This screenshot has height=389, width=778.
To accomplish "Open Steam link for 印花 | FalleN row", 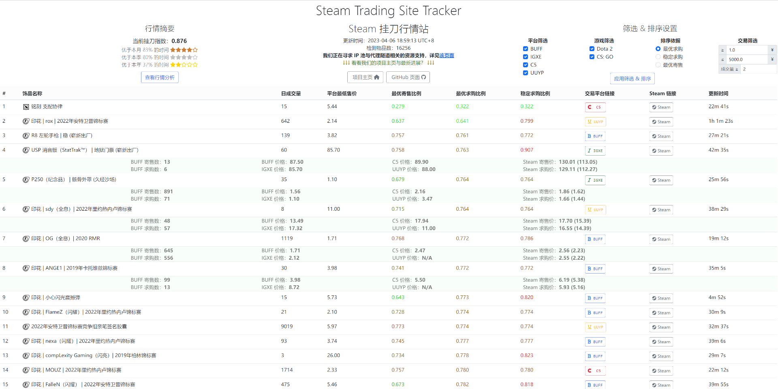I will pyautogui.click(x=661, y=385).
